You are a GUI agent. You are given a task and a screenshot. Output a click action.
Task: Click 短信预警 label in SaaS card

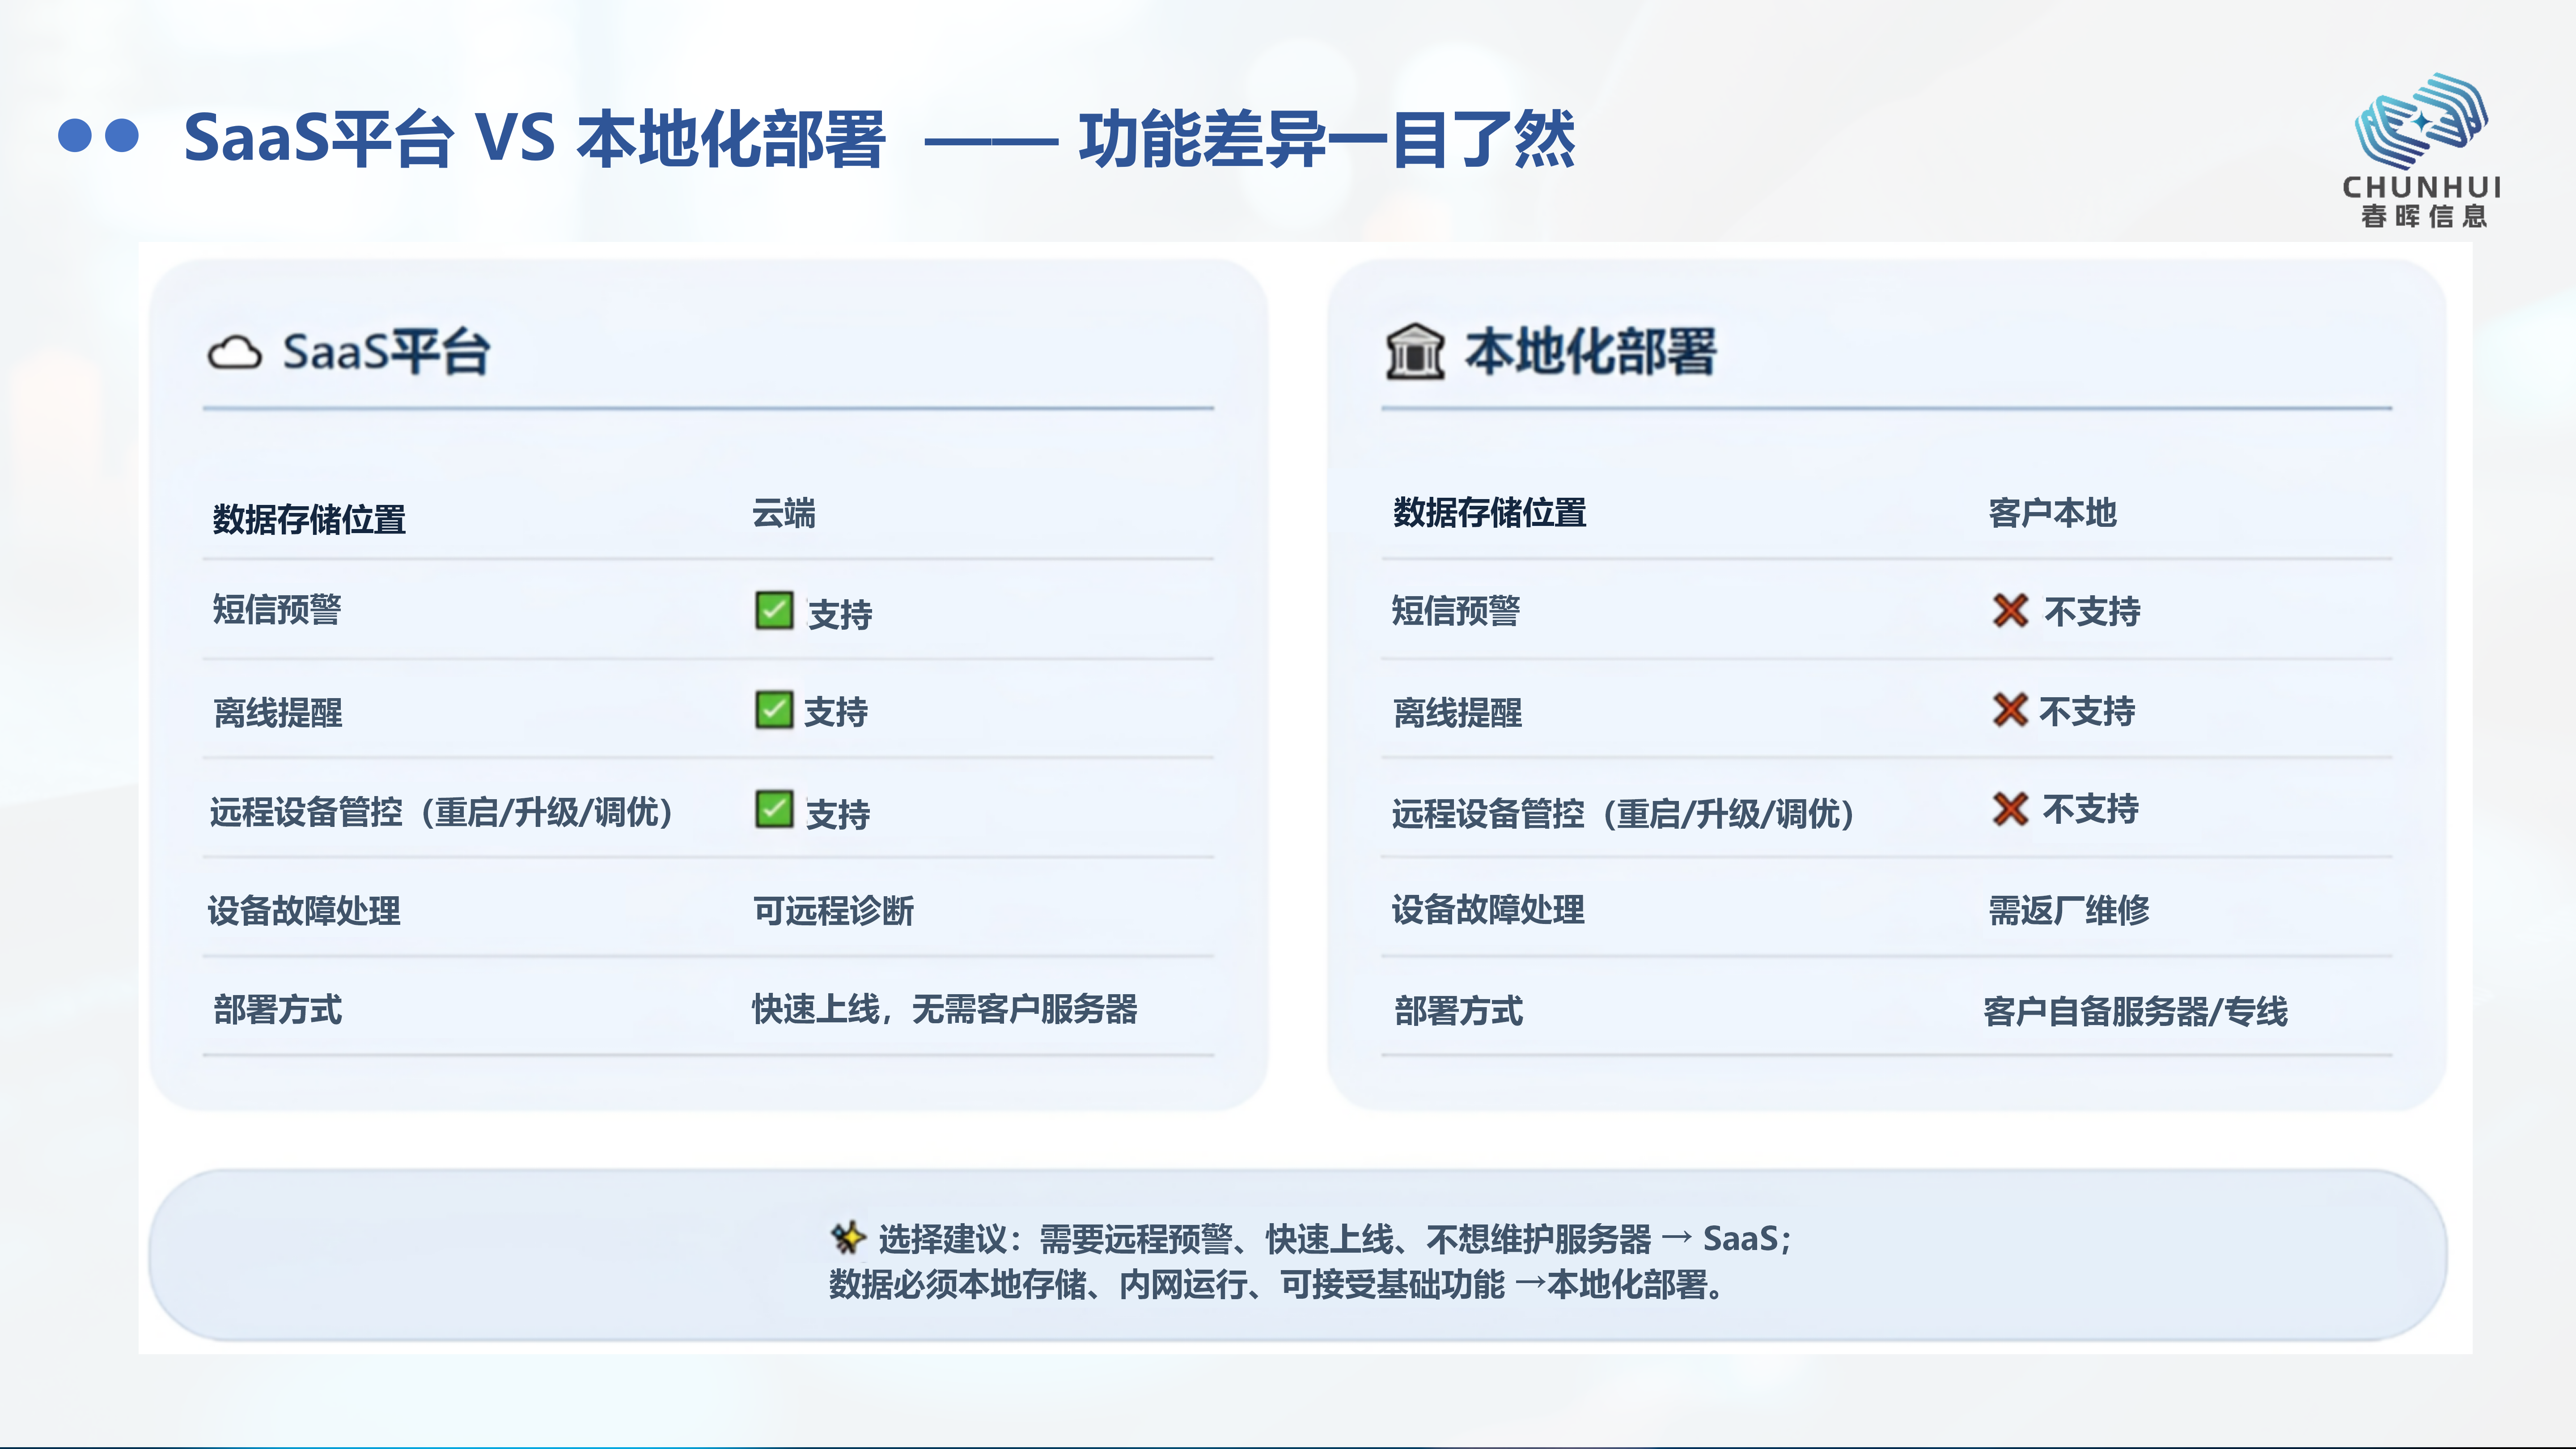tap(277, 609)
